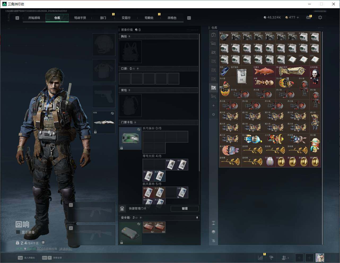This screenshot has height=263, width=340.
Task: Click the 邀请组队 link
Action: pyautogui.click(x=66, y=249)
